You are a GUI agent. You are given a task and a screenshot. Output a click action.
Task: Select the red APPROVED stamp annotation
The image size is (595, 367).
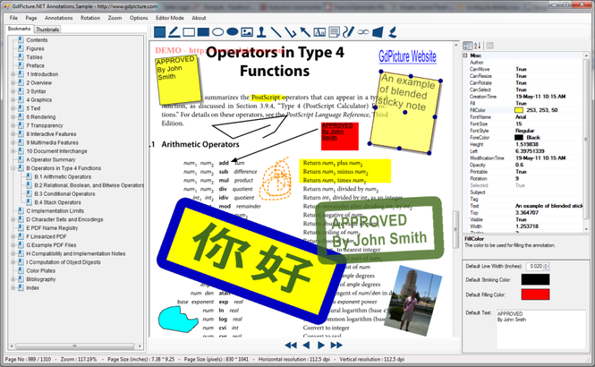[x=340, y=136]
